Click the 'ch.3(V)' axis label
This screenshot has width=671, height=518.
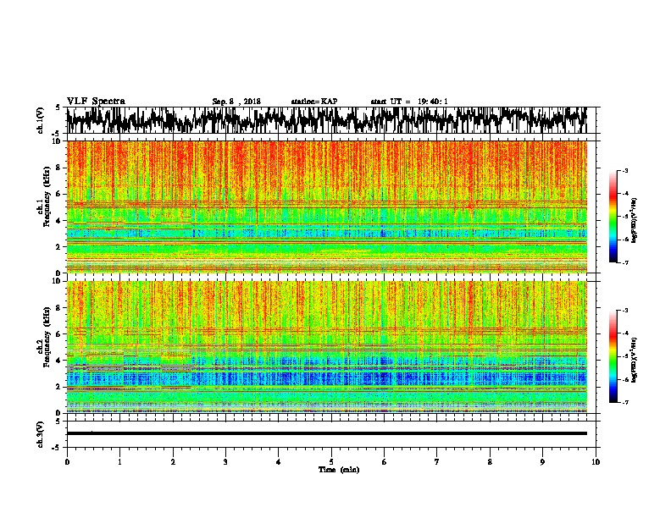[41, 434]
